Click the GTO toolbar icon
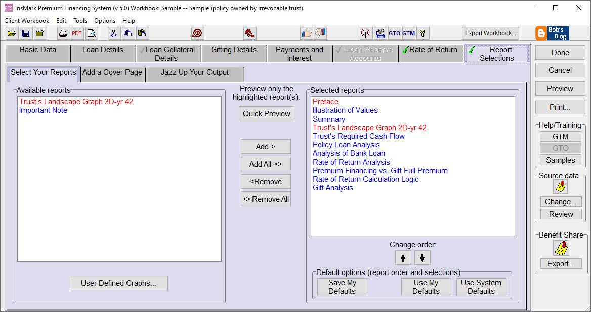591x312 pixels. coord(394,33)
